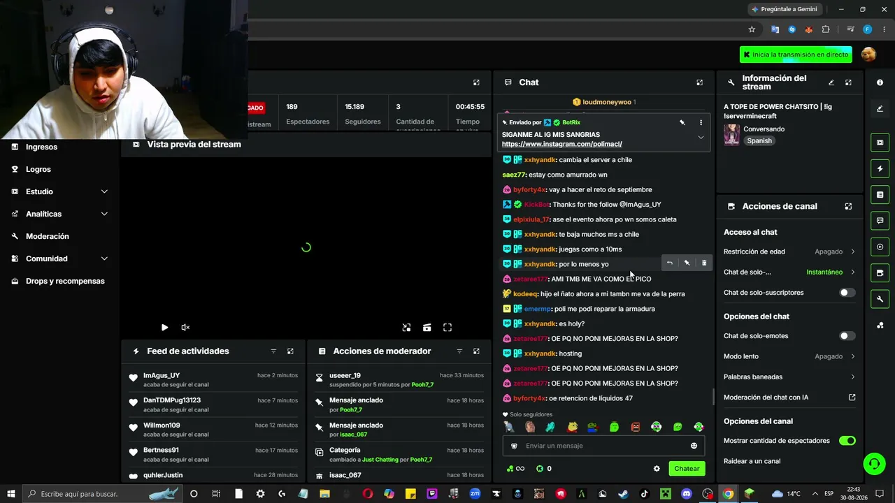Click the chat scrollbar
The image size is (895, 503).
(713, 396)
